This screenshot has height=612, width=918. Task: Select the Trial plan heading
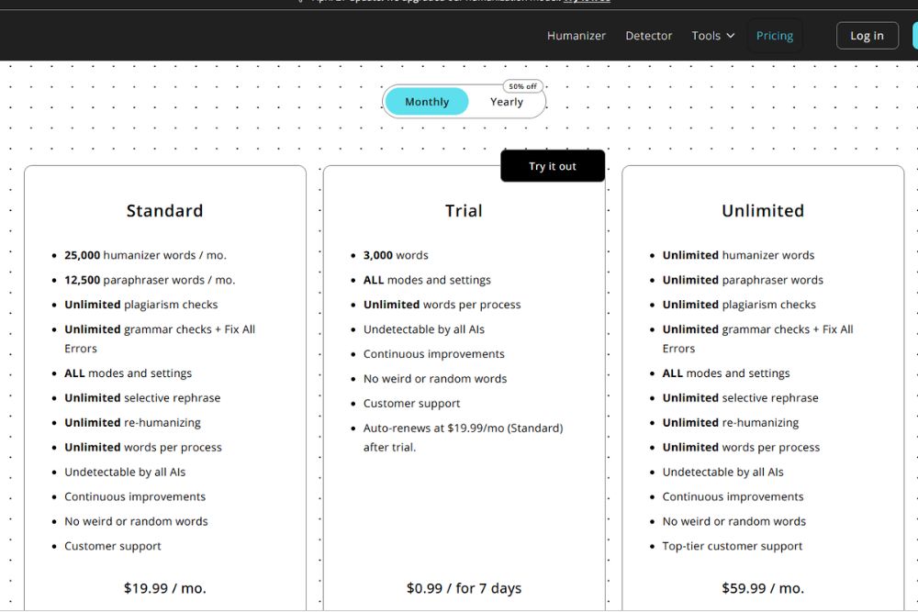tap(464, 211)
